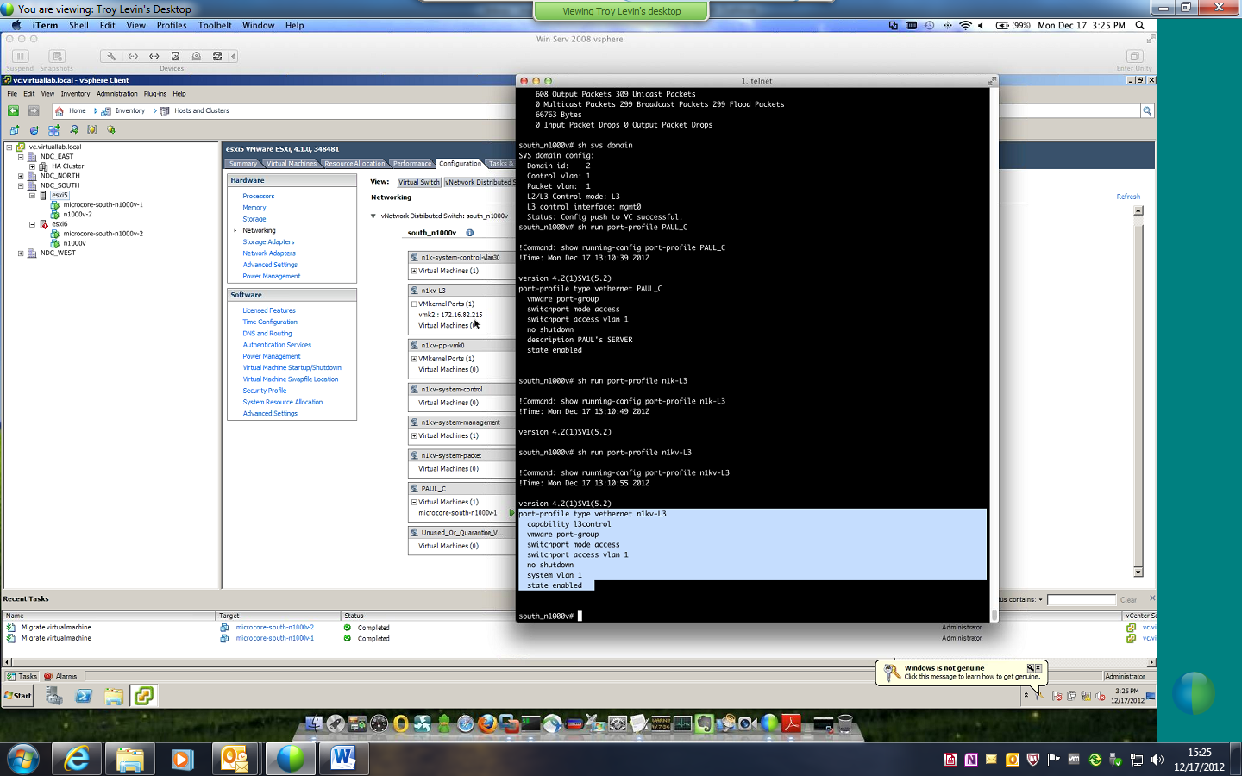Open the vSphere File menu
The image size is (1242, 776).
point(12,94)
